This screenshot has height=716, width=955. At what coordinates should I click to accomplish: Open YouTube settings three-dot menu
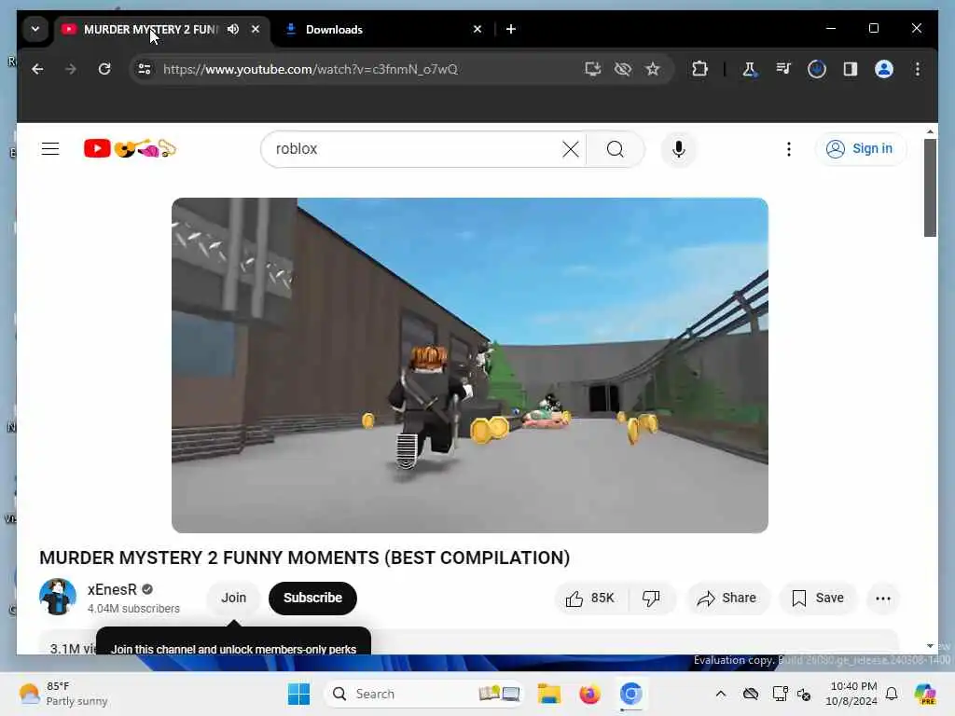tap(789, 149)
